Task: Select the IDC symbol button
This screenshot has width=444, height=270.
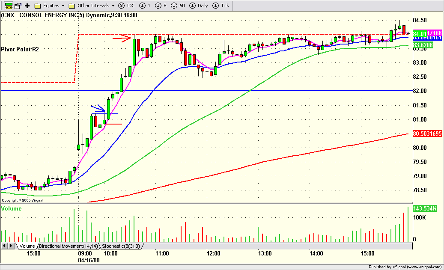Action: pyautogui.click(x=127, y=6)
